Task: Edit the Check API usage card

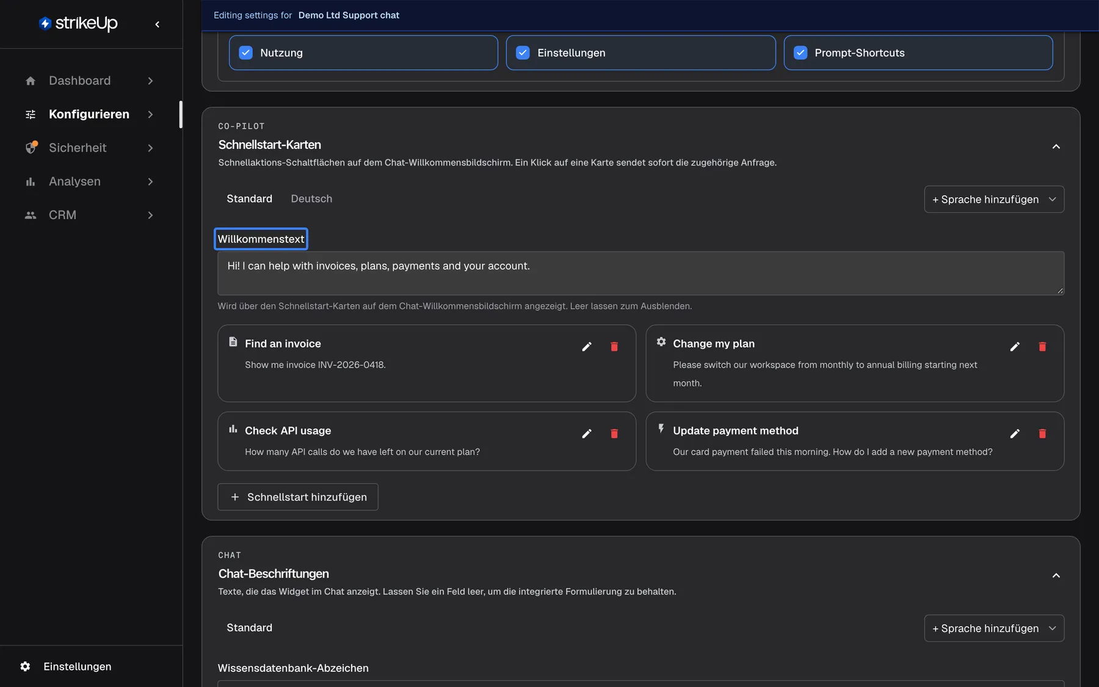Action: (587, 434)
